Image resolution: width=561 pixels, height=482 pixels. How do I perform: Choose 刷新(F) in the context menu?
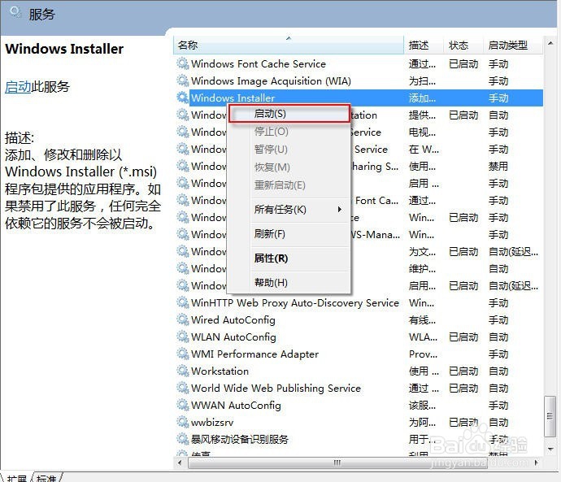pos(289,234)
